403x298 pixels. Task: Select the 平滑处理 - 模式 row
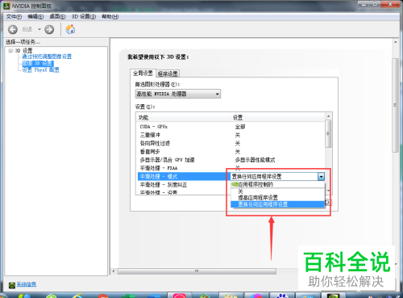[x=183, y=177]
